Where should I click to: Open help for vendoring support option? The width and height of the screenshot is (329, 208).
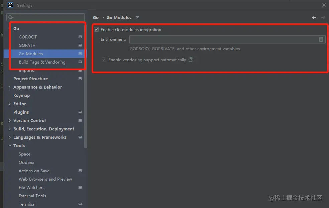[x=191, y=60]
